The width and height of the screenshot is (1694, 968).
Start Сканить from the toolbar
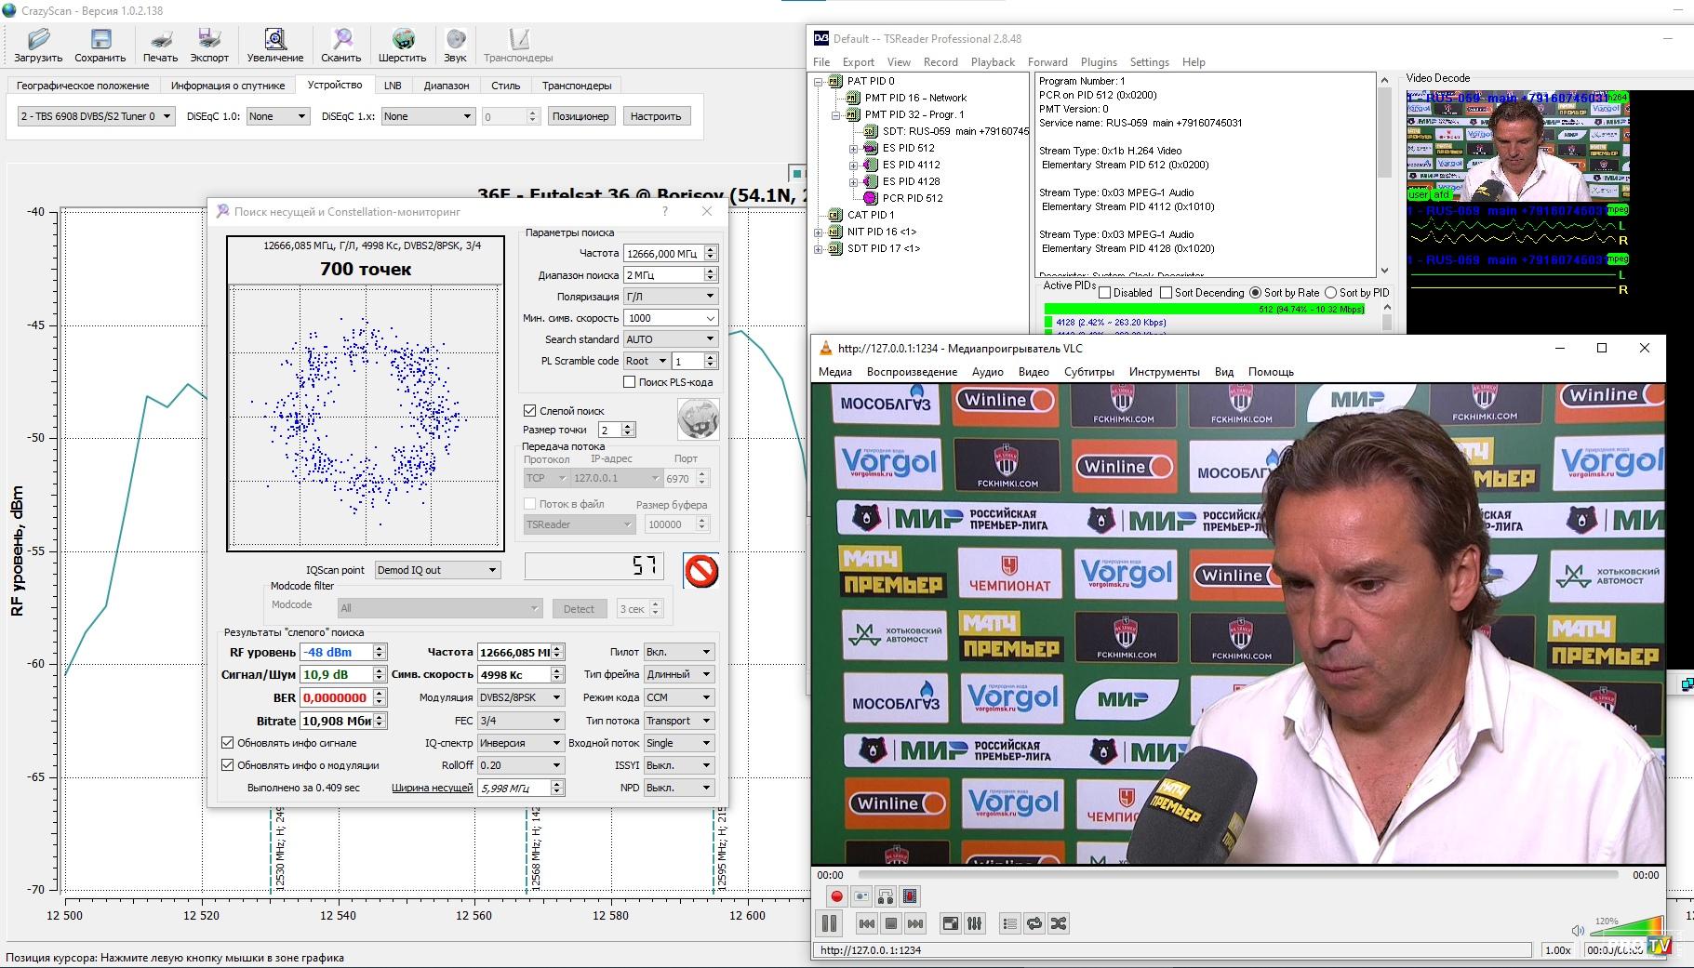point(341,39)
